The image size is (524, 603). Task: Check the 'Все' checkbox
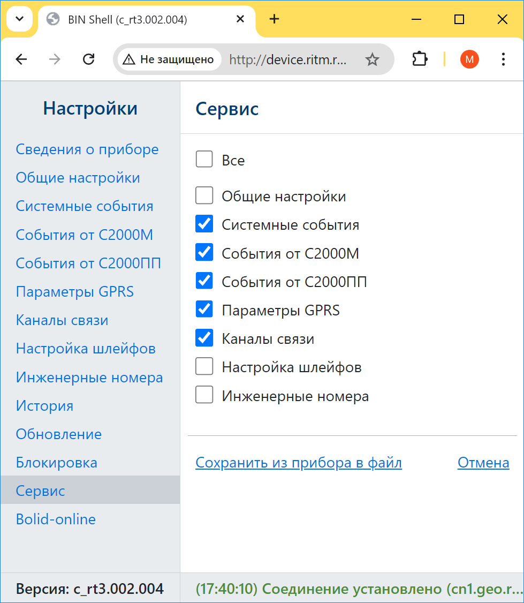tap(204, 159)
